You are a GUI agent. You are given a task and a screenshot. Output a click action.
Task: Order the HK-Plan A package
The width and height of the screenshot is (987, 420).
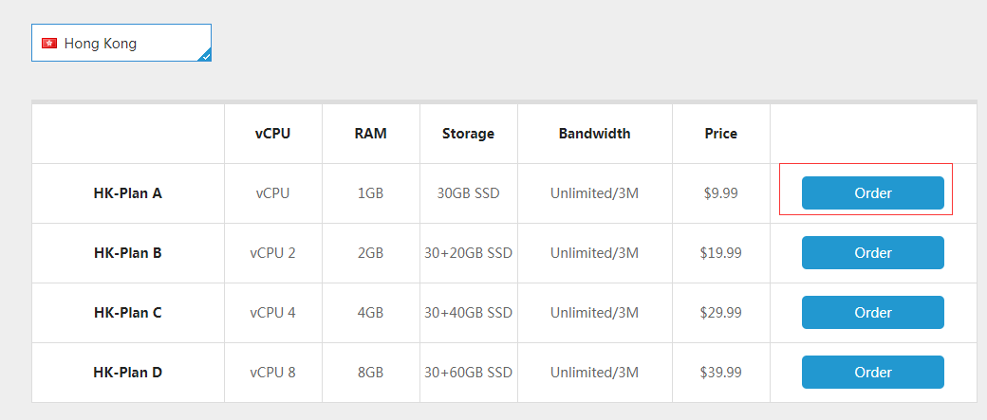coord(872,193)
